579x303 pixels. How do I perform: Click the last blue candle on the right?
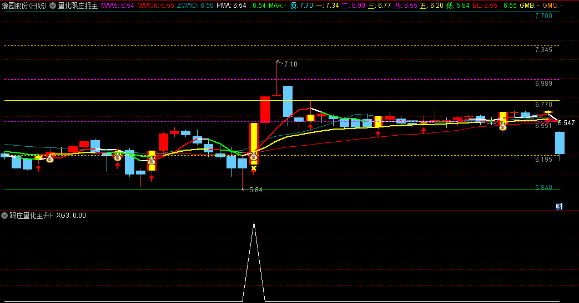point(560,143)
